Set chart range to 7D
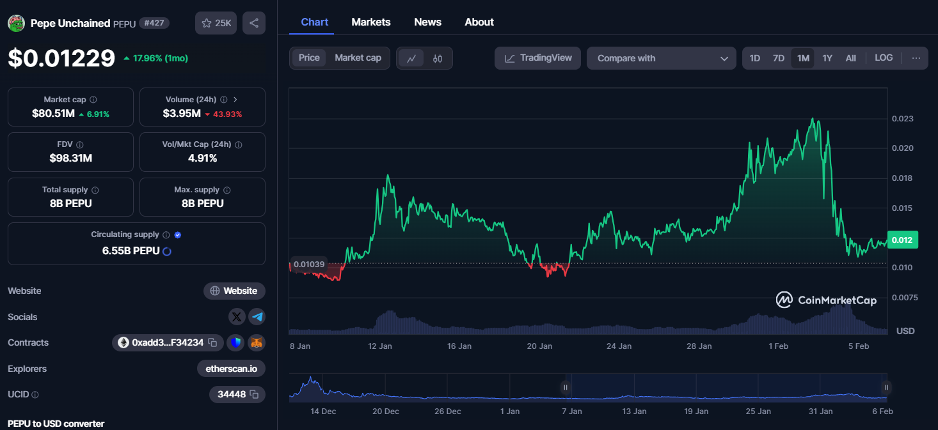This screenshot has height=430, width=938. tap(779, 58)
